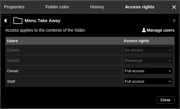
Task: Open the Owner access rights dropdown
Action: [x=148, y=71]
